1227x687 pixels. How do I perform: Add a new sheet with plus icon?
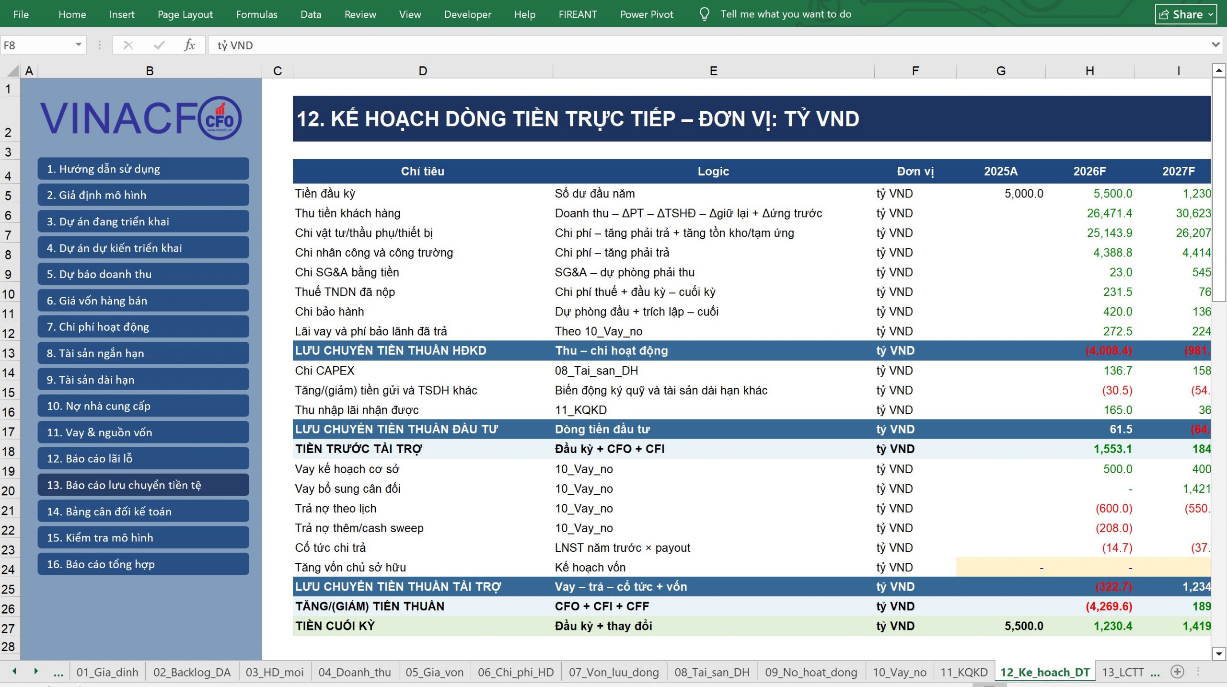pyautogui.click(x=1177, y=672)
